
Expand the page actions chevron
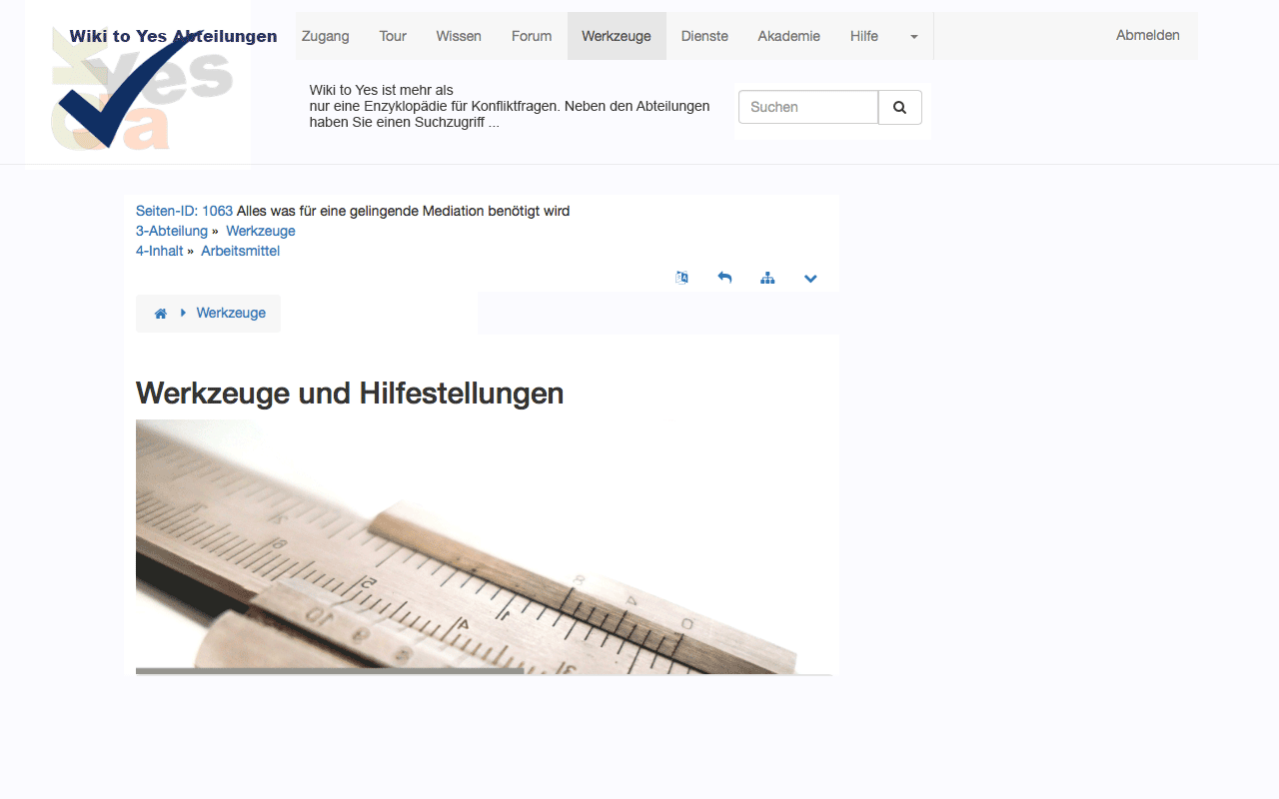pyautogui.click(x=810, y=278)
